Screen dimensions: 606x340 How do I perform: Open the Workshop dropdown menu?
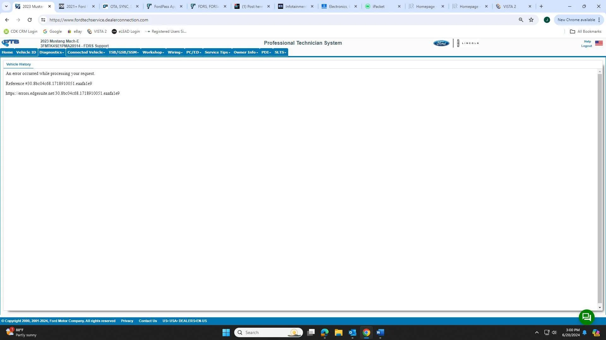(153, 52)
